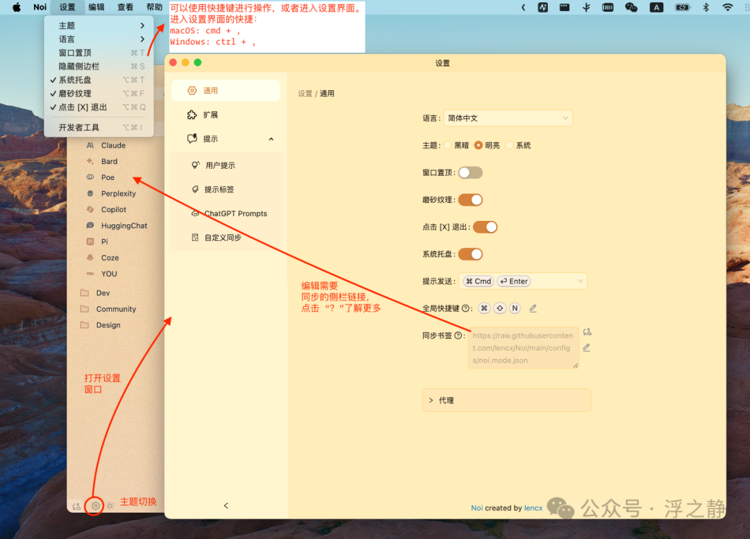The height and width of the screenshot is (539, 750).
Task: Open ChatGPT Prompts in settings sidebar
Action: click(x=226, y=214)
